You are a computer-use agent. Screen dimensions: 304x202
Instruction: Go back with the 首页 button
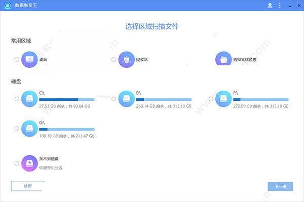(x=27, y=186)
